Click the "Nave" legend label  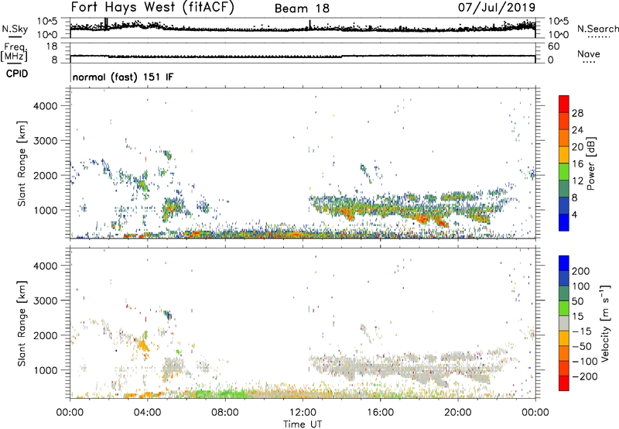pyautogui.click(x=588, y=54)
